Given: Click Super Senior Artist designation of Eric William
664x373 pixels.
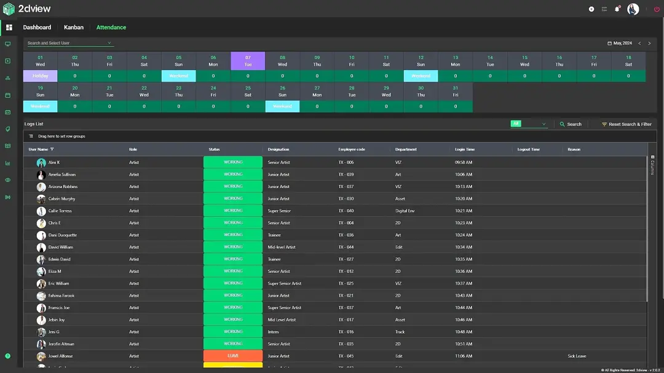Looking at the screenshot, I should coord(285,284).
